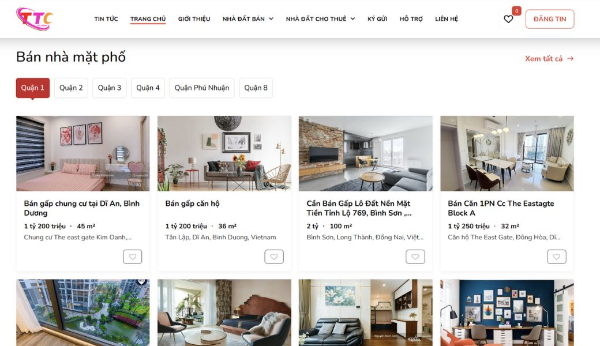Open the 'Ký gửi' menu item
600x346 pixels.
[377, 18]
